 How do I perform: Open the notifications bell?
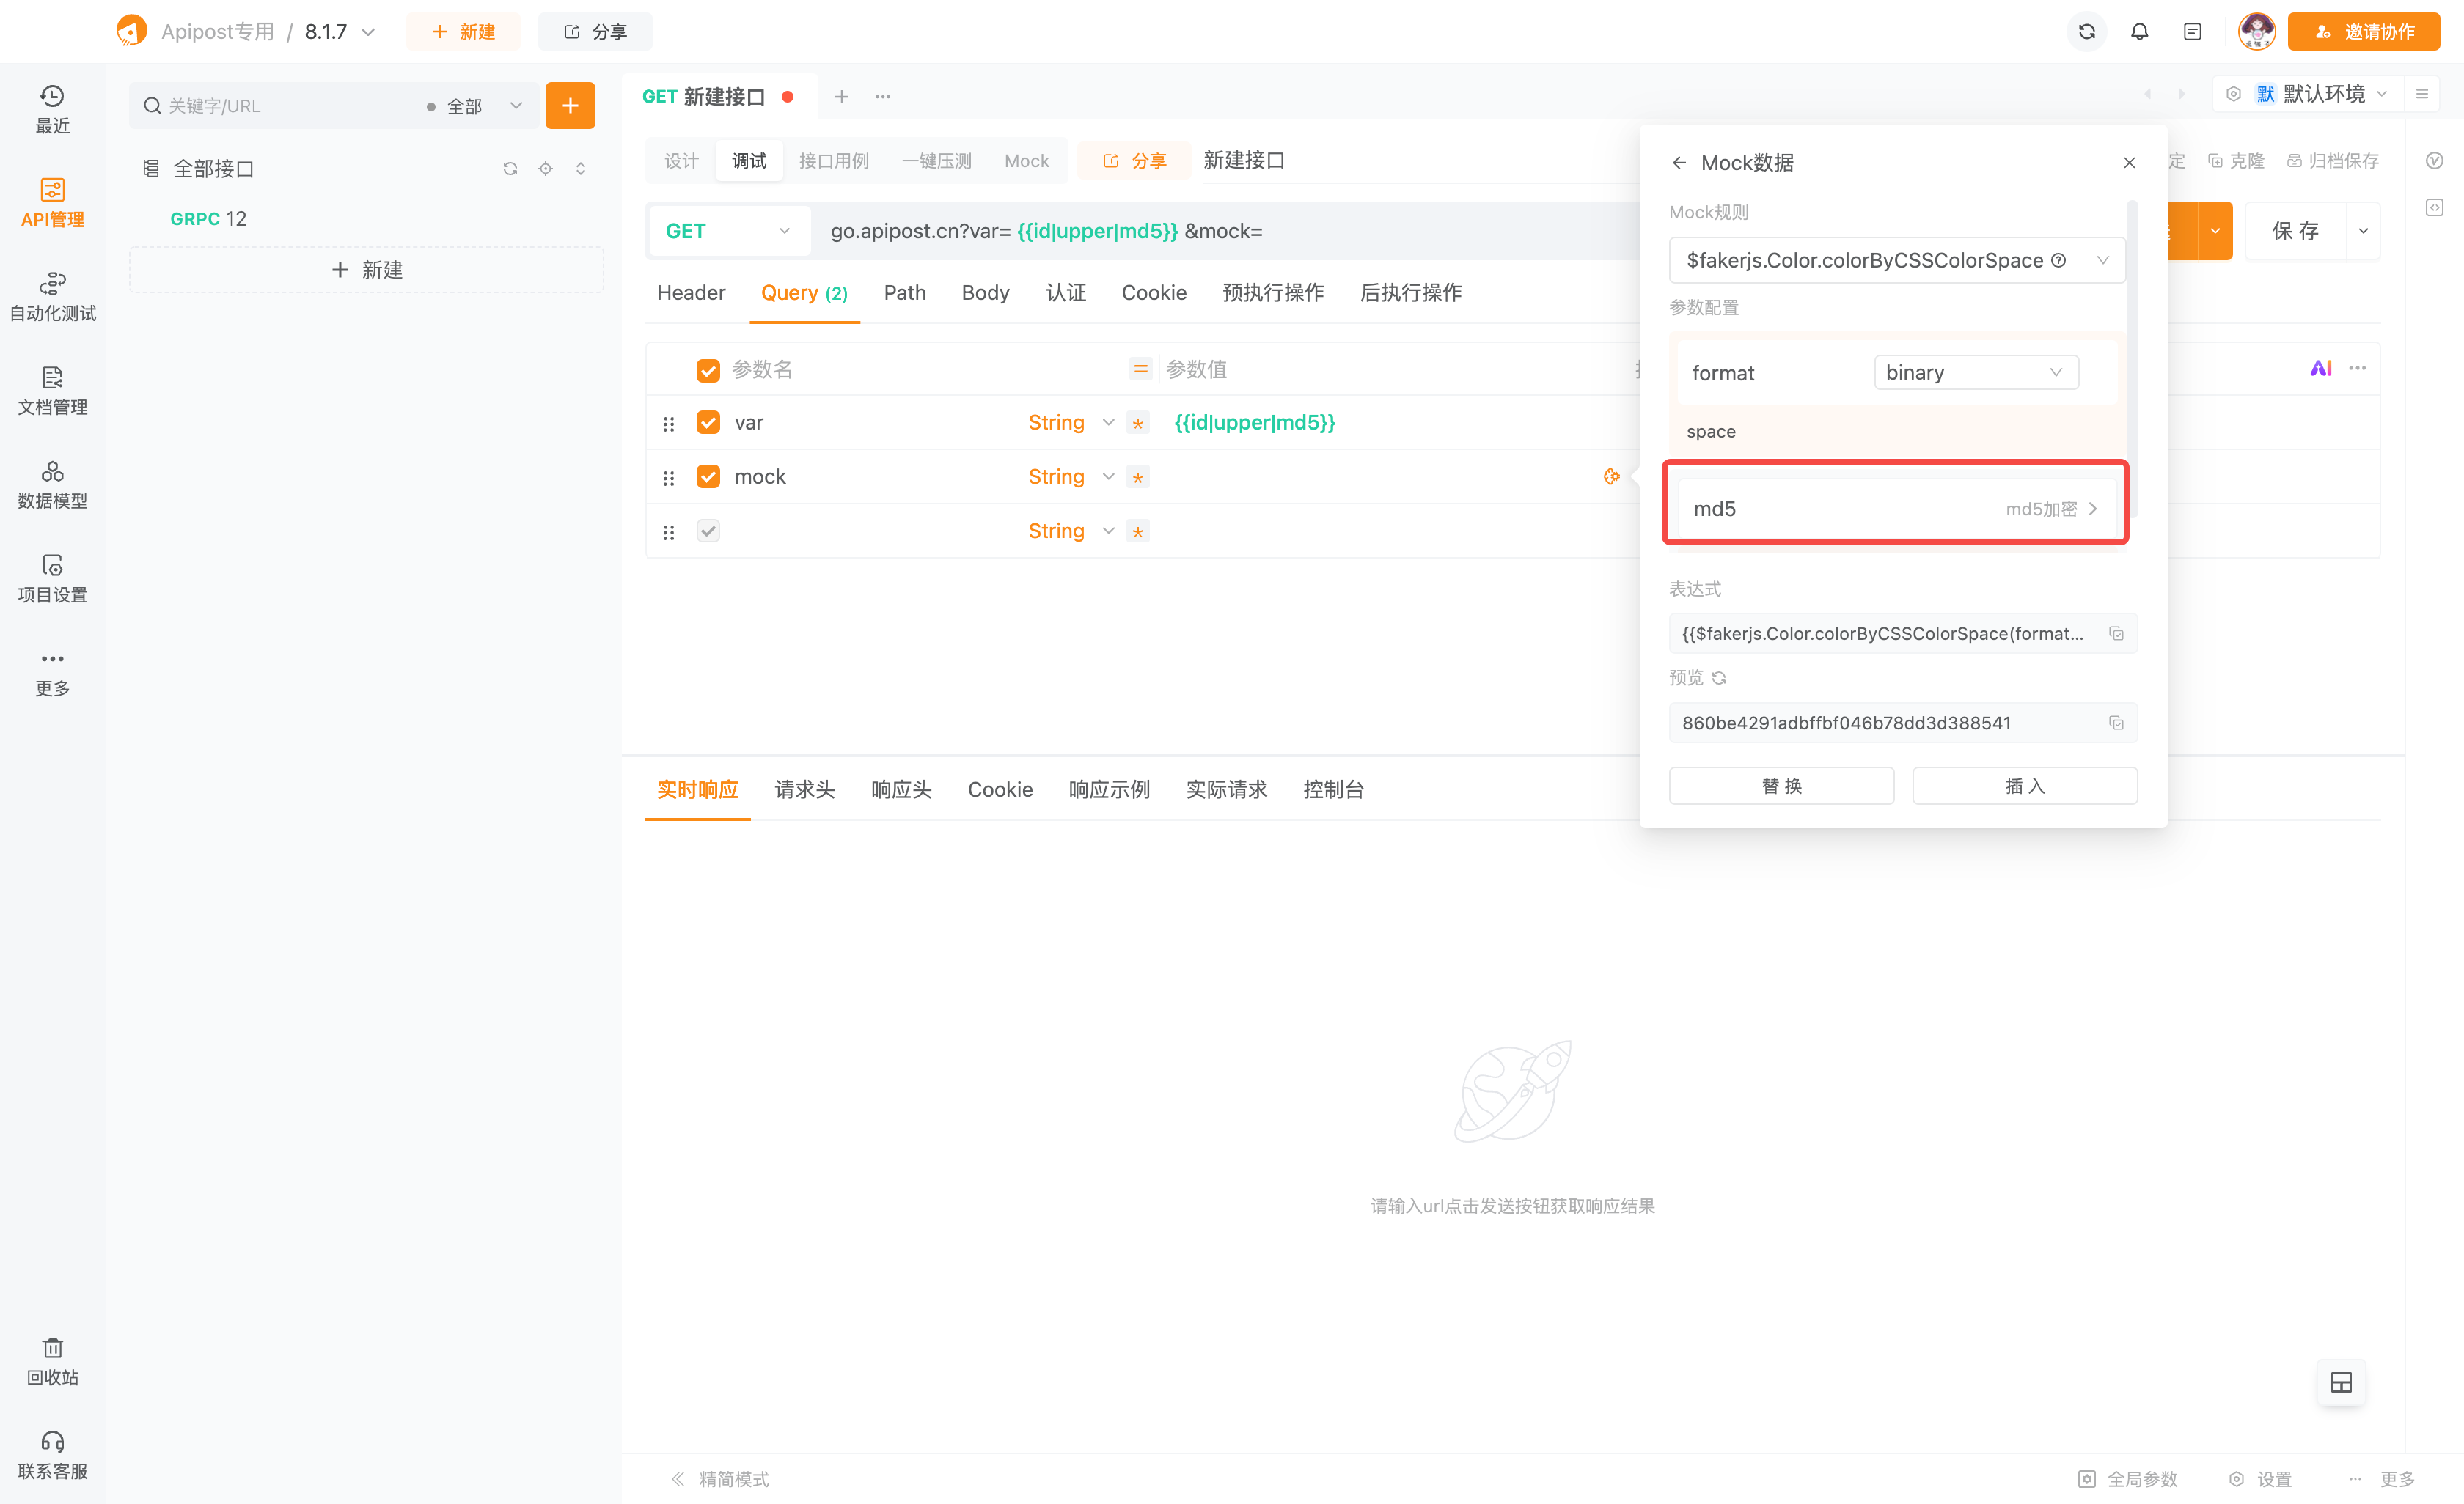click(x=2139, y=32)
